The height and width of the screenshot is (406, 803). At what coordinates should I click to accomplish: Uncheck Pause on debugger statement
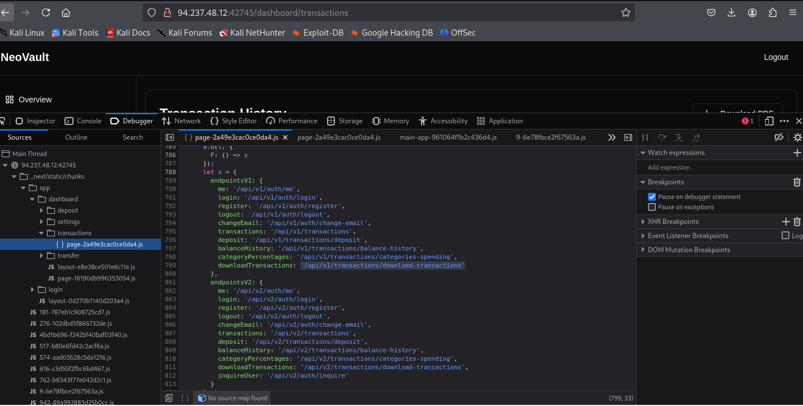652,197
